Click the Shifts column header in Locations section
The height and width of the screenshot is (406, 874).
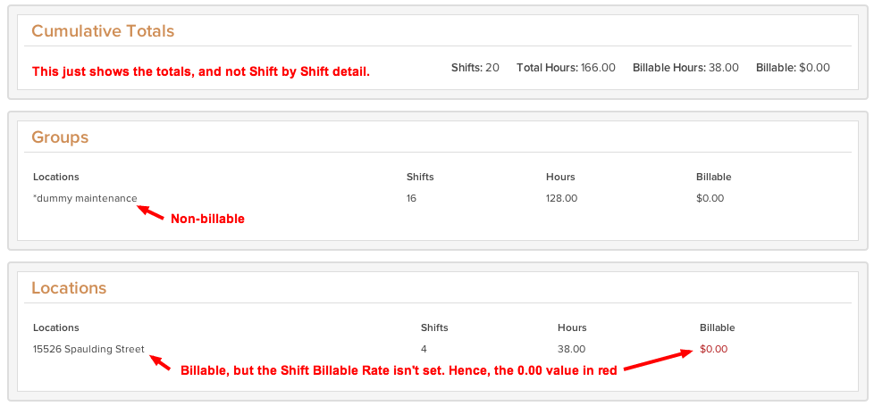pos(434,327)
